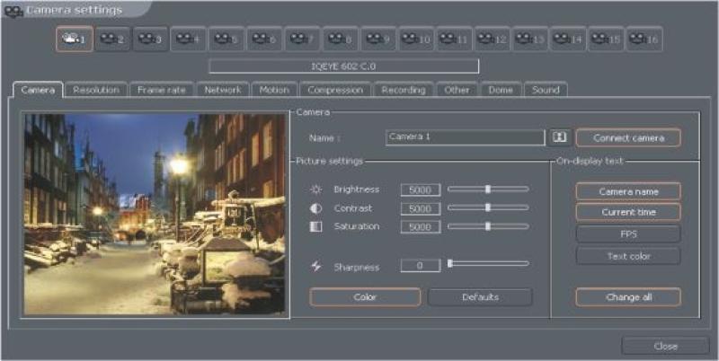Toggle Camera name on-display text
The width and height of the screenshot is (719, 361).
pos(627,191)
